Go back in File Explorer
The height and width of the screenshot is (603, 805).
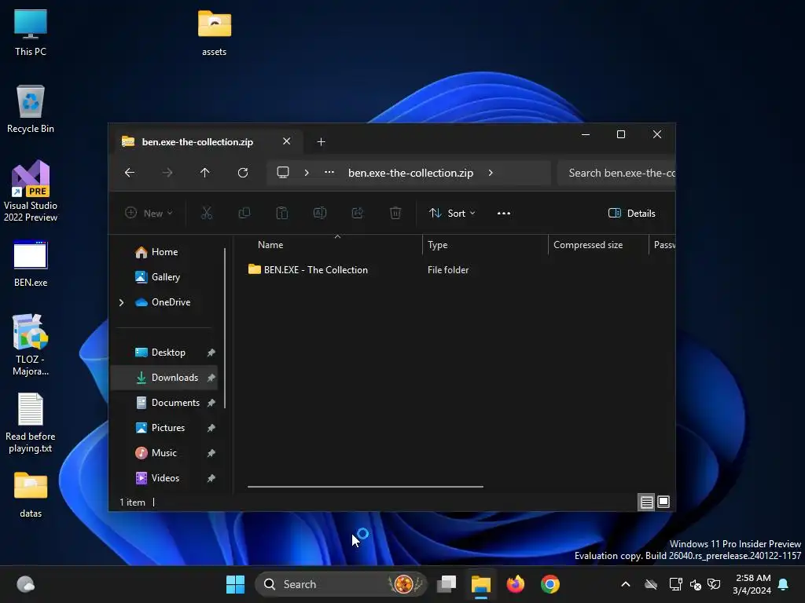coord(130,173)
